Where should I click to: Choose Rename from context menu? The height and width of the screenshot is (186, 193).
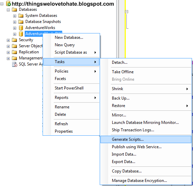click(x=71, y=107)
